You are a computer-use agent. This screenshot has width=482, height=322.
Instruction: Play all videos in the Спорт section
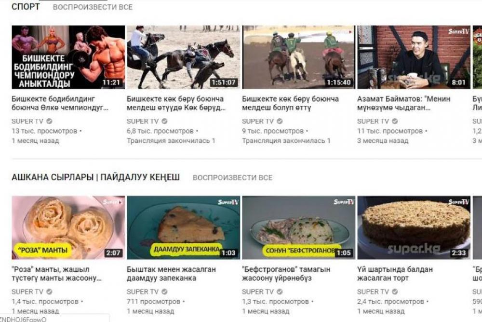(x=93, y=7)
